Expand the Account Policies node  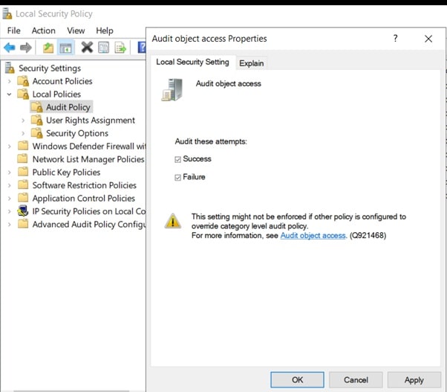coord(10,81)
